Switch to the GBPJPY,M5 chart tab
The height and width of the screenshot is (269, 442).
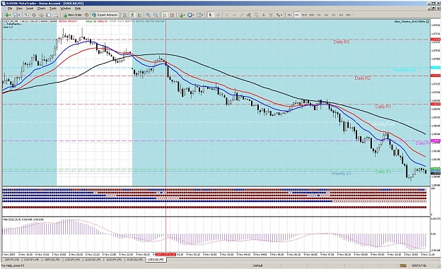point(12,259)
